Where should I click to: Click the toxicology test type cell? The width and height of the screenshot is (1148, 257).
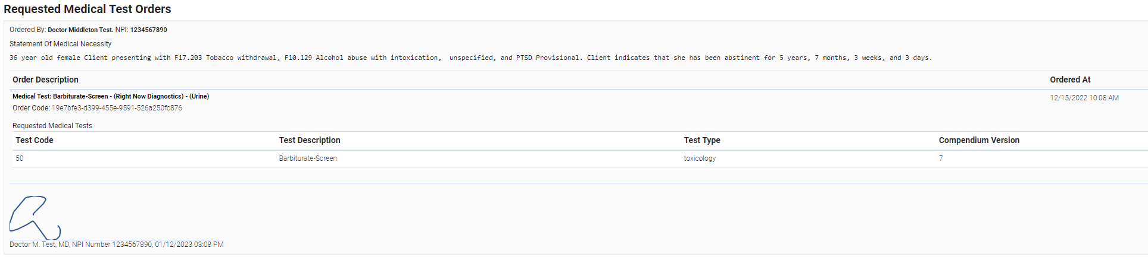pyautogui.click(x=700, y=158)
